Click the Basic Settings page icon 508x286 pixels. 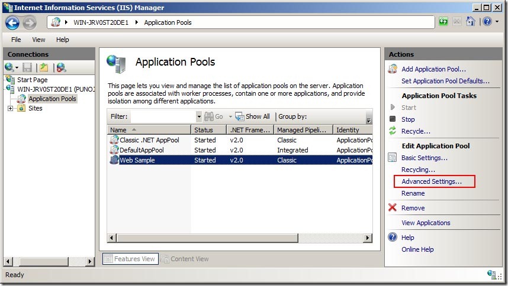pos(393,158)
